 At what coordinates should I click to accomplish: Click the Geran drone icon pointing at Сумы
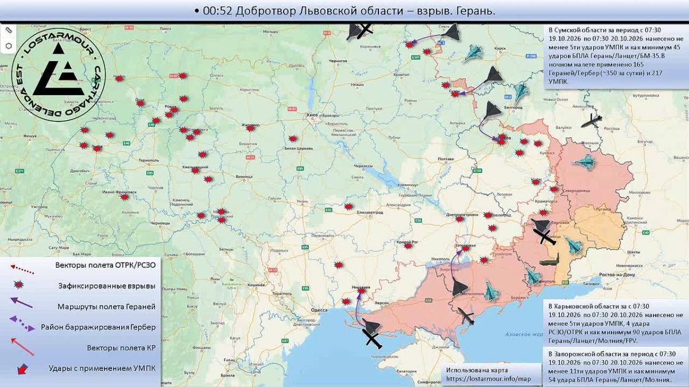[492, 75]
